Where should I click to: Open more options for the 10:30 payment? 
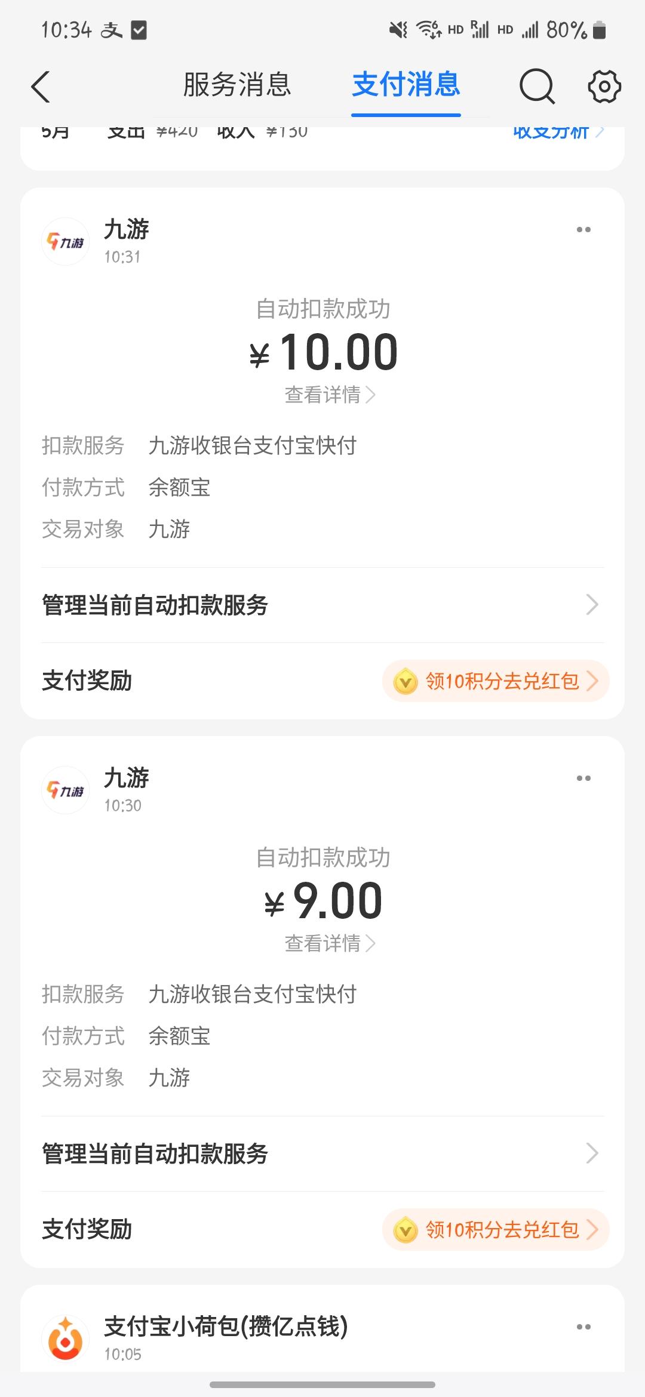click(x=583, y=778)
